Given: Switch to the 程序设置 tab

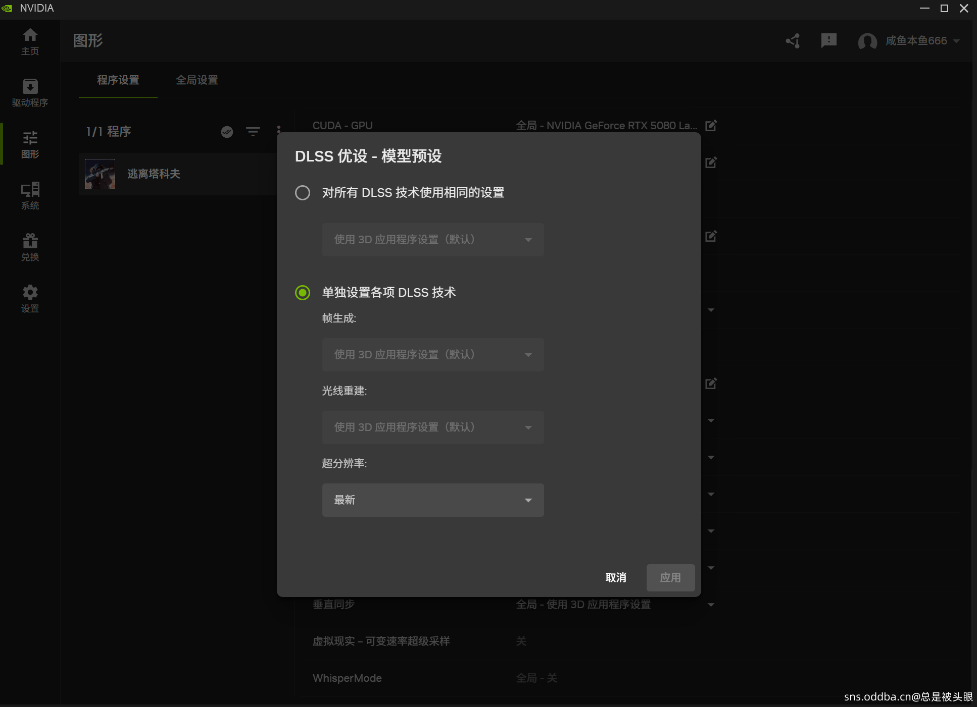Looking at the screenshot, I should (x=118, y=80).
